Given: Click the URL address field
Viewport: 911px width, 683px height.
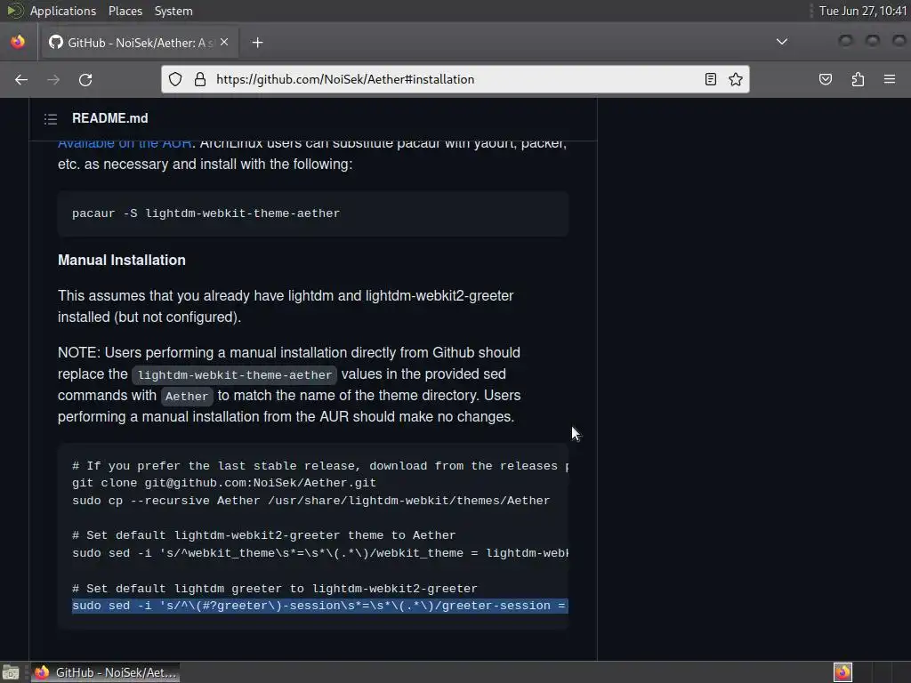Looking at the screenshot, I should click(x=453, y=79).
